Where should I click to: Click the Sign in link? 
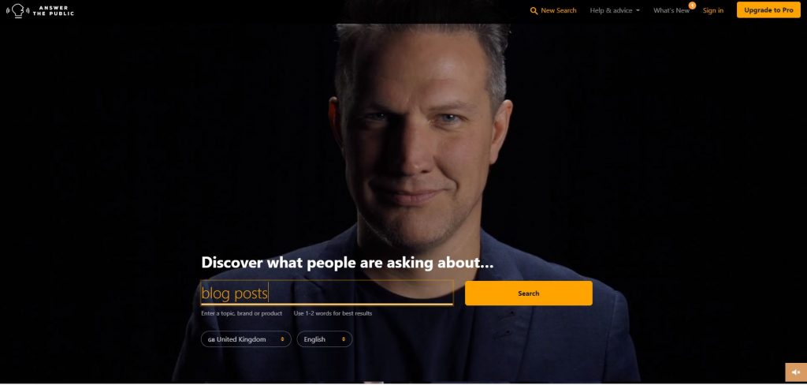(712, 10)
